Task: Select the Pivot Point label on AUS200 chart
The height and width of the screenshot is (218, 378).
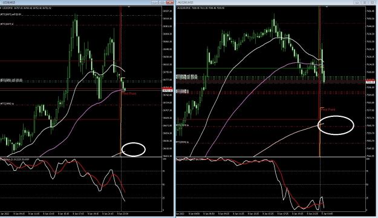Action: pos(328,110)
